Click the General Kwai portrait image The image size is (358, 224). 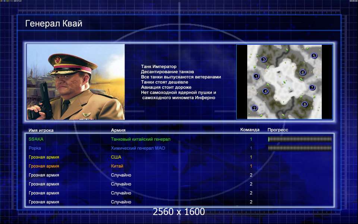pos(76,82)
